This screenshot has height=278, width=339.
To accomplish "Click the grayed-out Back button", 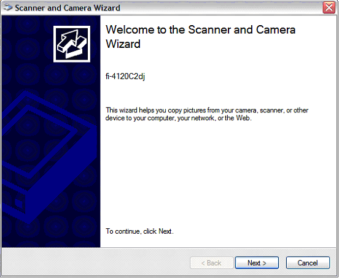I will pyautogui.click(x=211, y=263).
